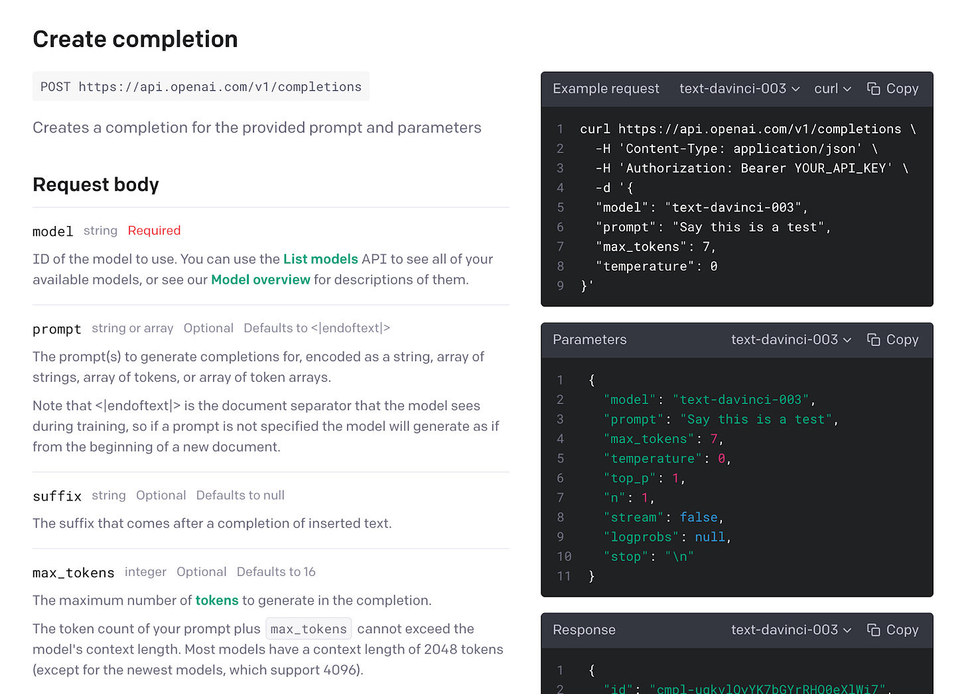Screen dimensions: 966x694
Task: Open model dropdown in Response panel
Action: coord(791,630)
